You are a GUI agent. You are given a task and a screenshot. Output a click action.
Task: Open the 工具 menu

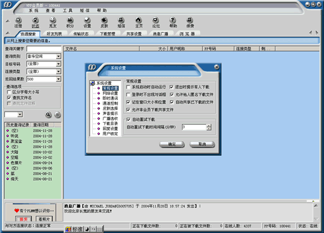click(68, 11)
